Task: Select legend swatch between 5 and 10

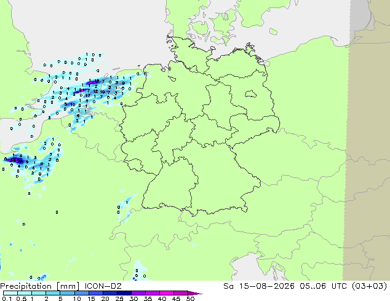Action: (x=67, y=293)
